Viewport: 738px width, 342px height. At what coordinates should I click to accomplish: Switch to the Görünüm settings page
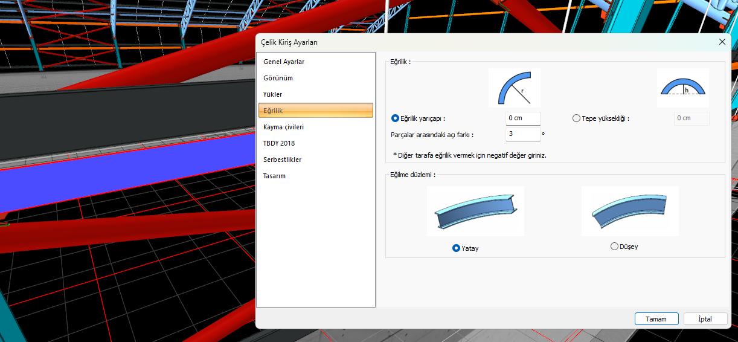(278, 78)
